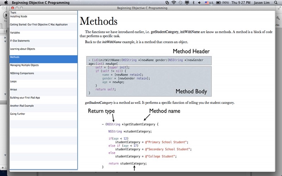Image resolution: width=282 pixels, height=176 pixels.
Task: Click the Wi-Fi status icon
Action: tap(174, 2)
